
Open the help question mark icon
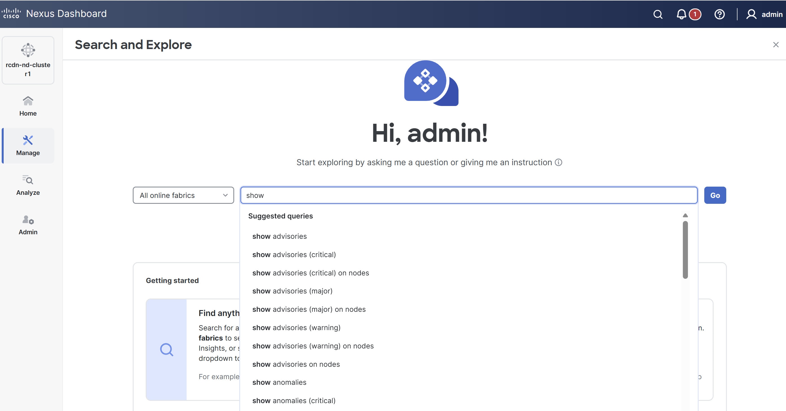[719, 14]
